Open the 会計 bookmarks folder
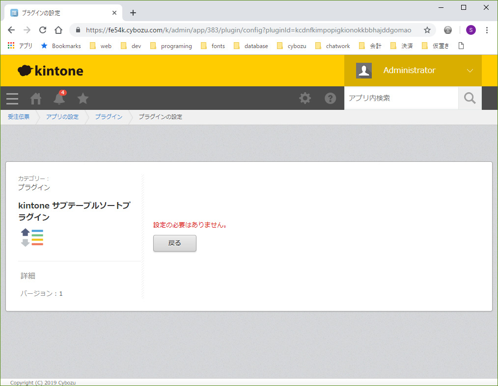The image size is (498, 386). point(370,46)
